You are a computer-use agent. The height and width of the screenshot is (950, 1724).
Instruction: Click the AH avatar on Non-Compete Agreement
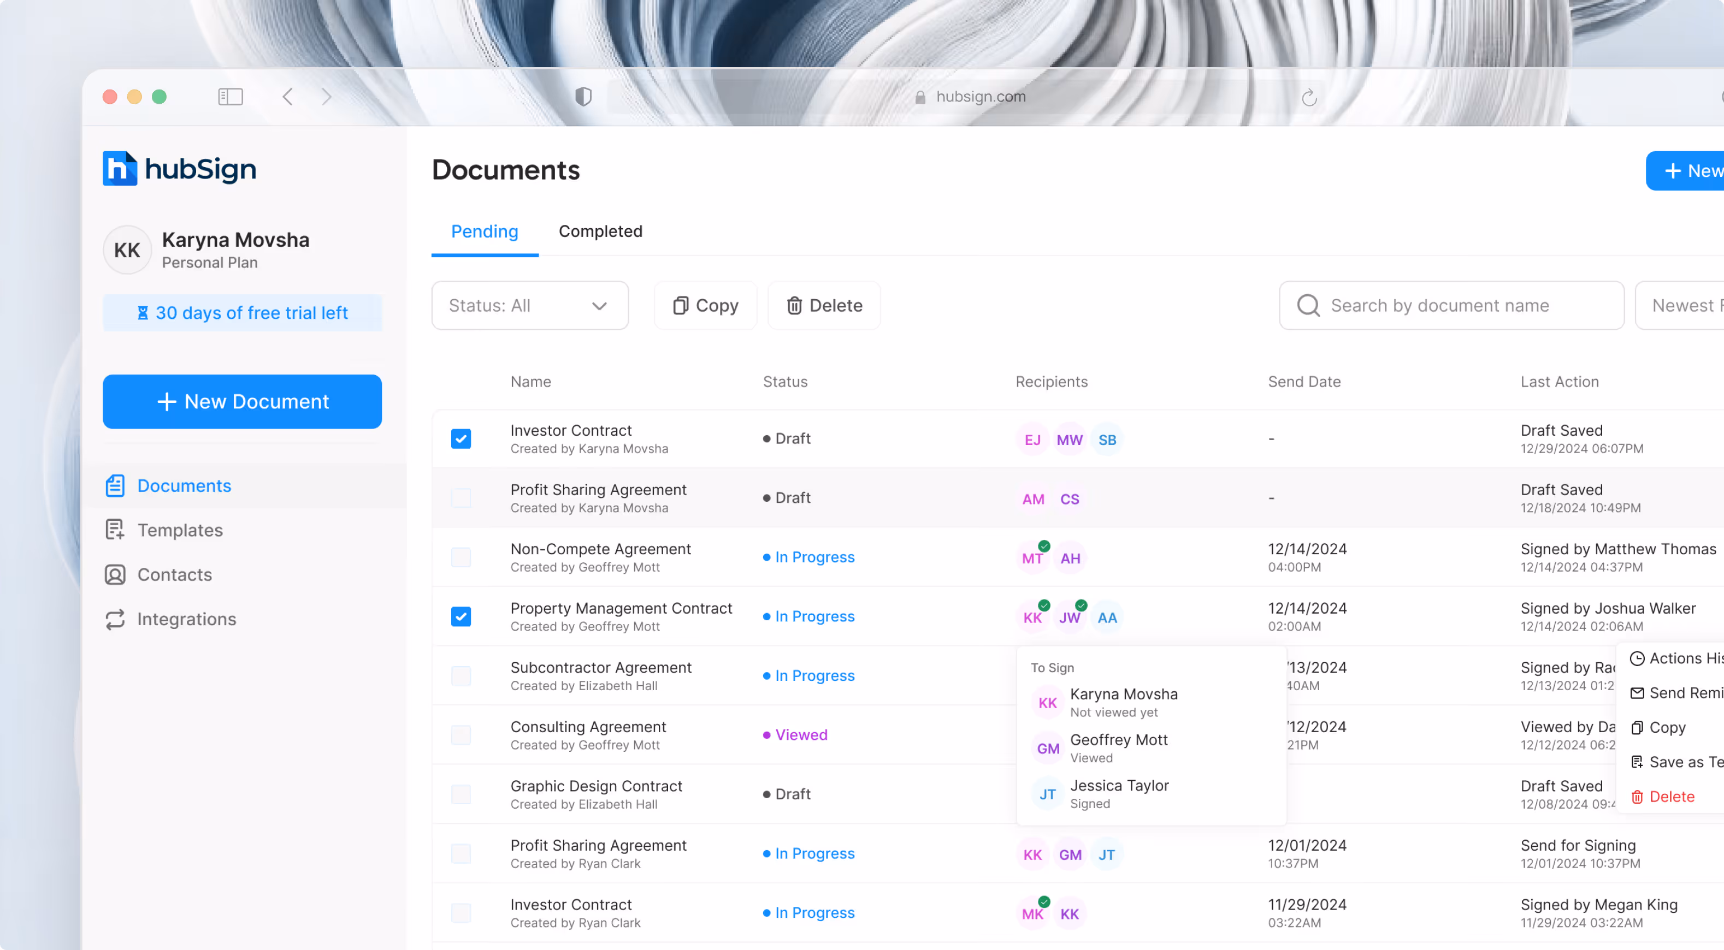[x=1070, y=558]
